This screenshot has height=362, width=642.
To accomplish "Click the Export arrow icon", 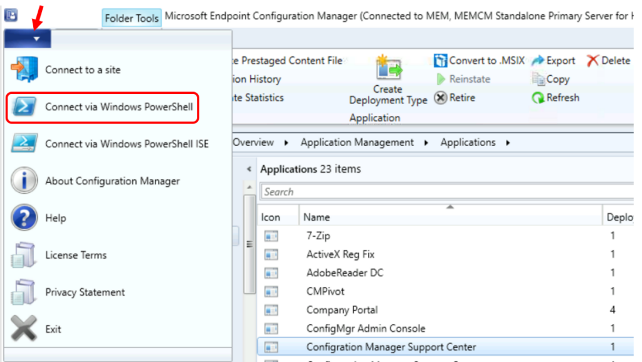I will 537,61.
